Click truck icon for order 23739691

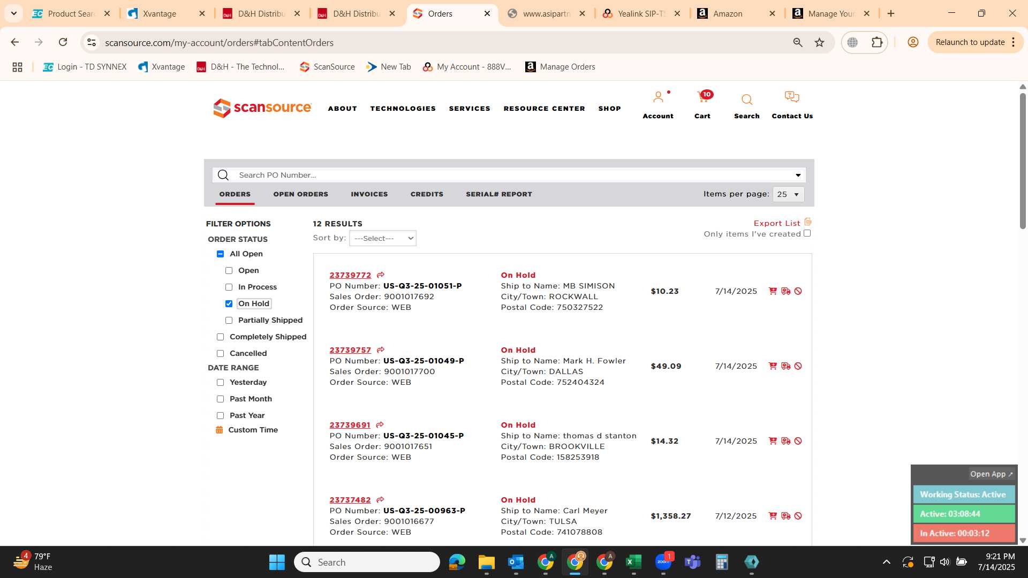[785, 441]
